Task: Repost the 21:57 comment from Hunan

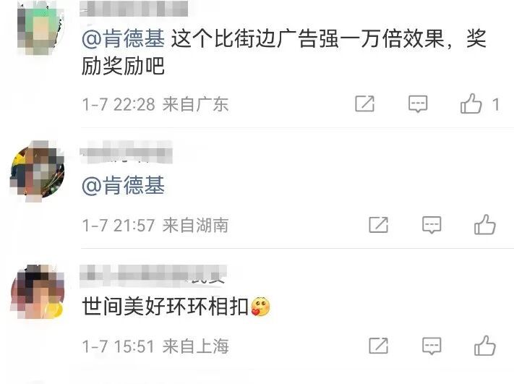Action: (378, 225)
